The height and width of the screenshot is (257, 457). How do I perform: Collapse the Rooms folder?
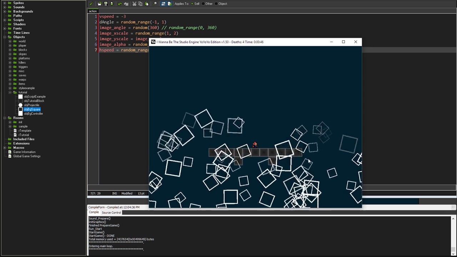[x=5, y=118]
